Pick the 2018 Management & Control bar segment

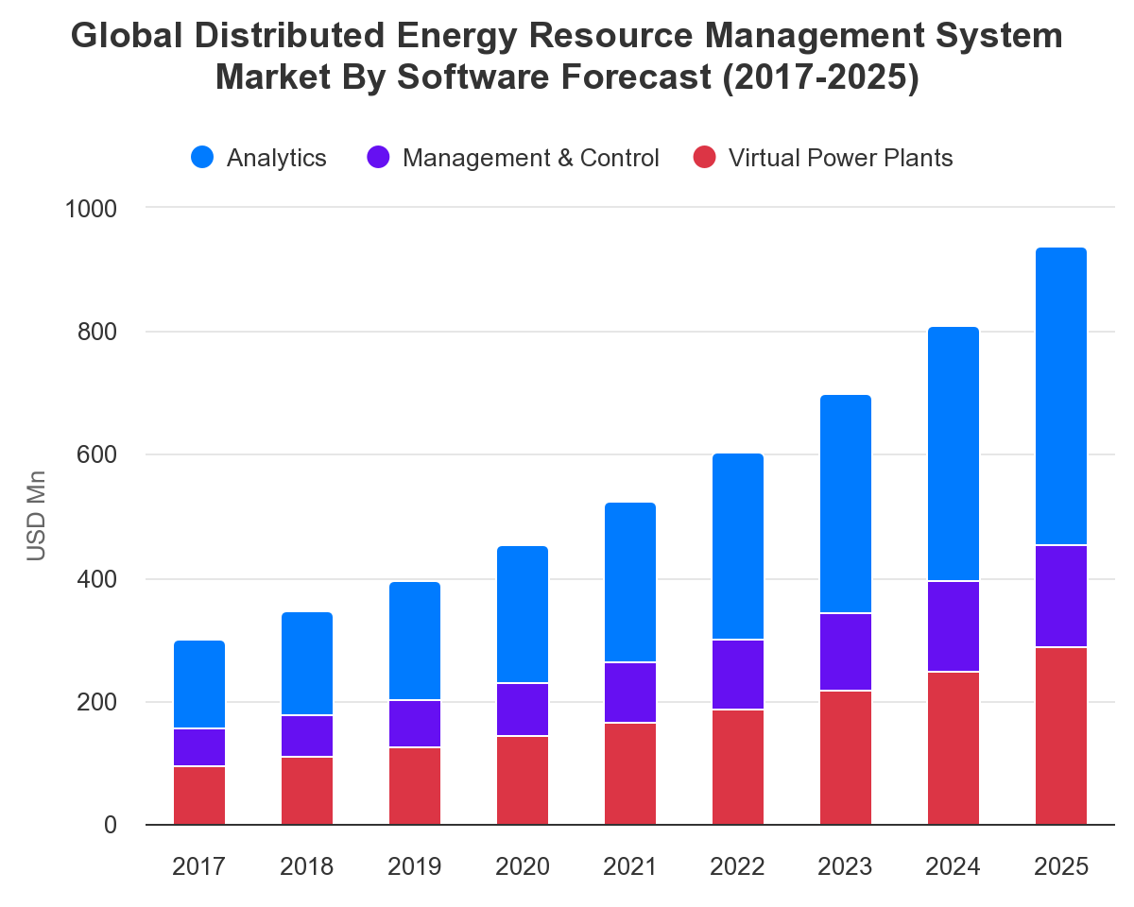(307, 736)
